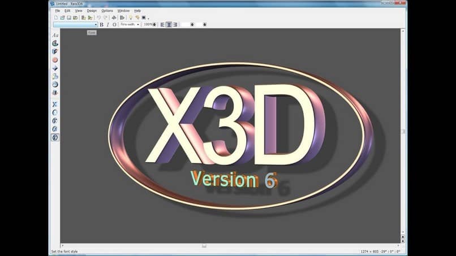Click the Redo arrow icon
The width and height of the screenshot is (456, 256).
pos(106,18)
